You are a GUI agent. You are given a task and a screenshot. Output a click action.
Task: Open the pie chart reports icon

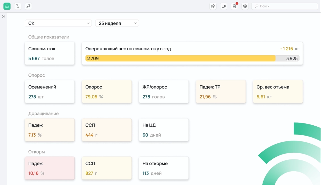coord(213,6)
